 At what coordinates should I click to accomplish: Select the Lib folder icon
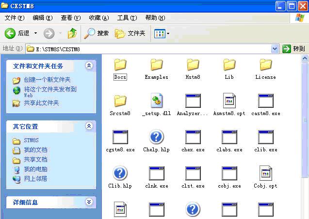tap(229, 64)
